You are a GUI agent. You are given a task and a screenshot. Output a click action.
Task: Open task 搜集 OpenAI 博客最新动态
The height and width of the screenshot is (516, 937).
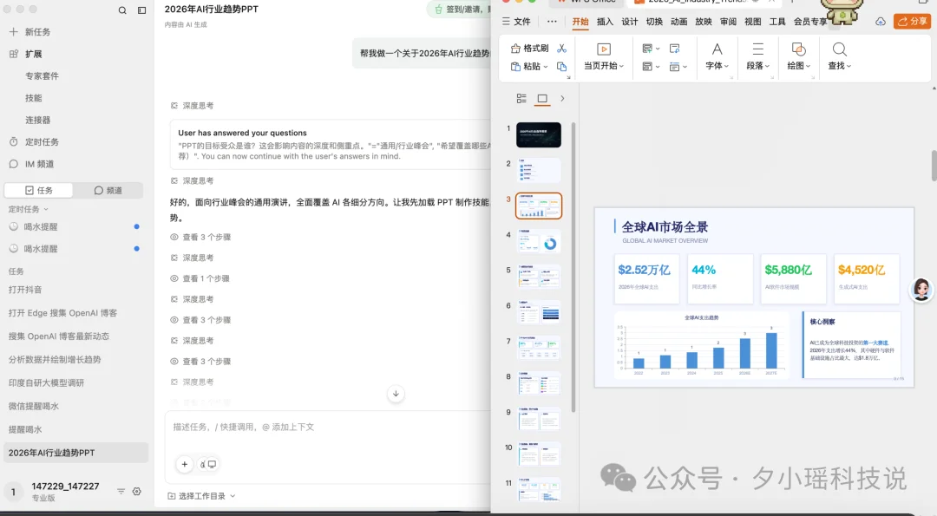[59, 336]
